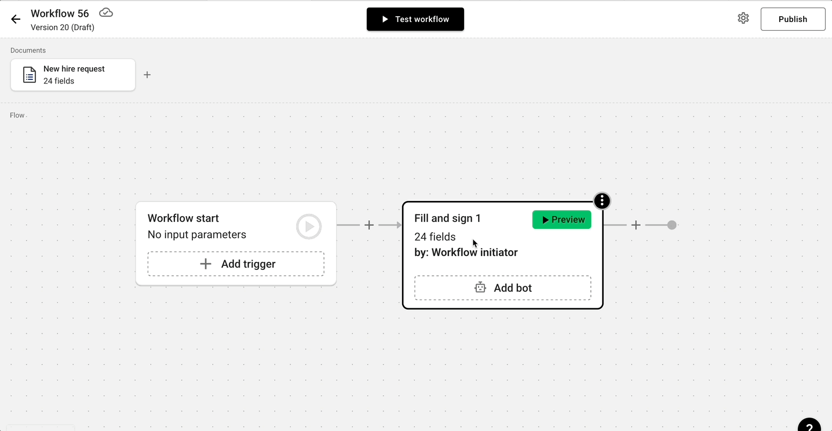Click the Workflow 56 title
This screenshot has width=832, height=431.
pos(60,13)
